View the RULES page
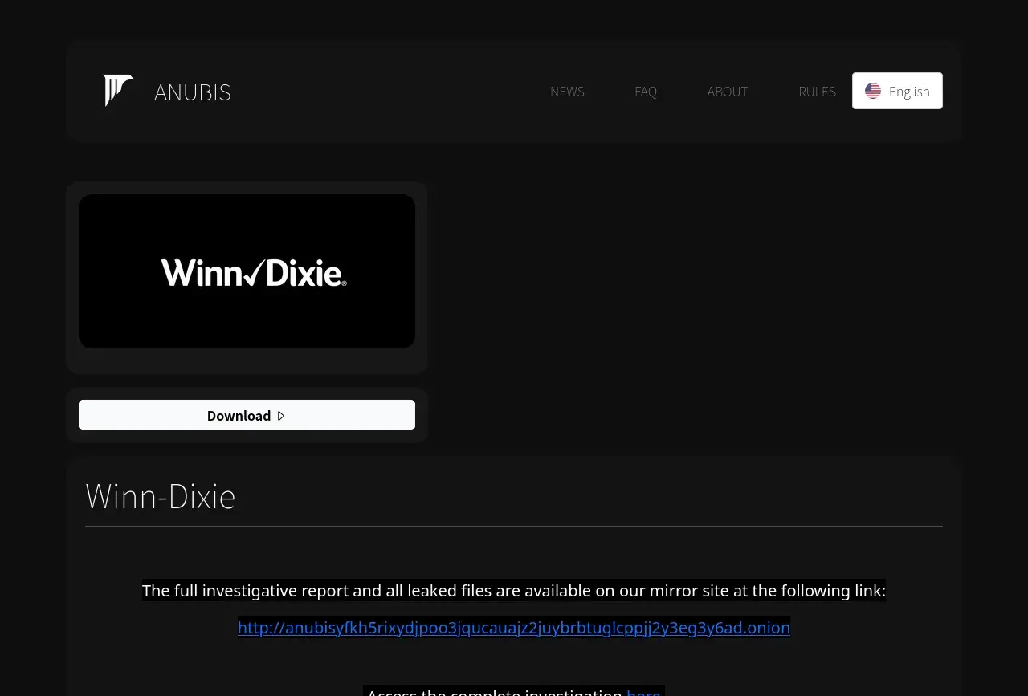This screenshot has width=1028, height=696. click(817, 92)
